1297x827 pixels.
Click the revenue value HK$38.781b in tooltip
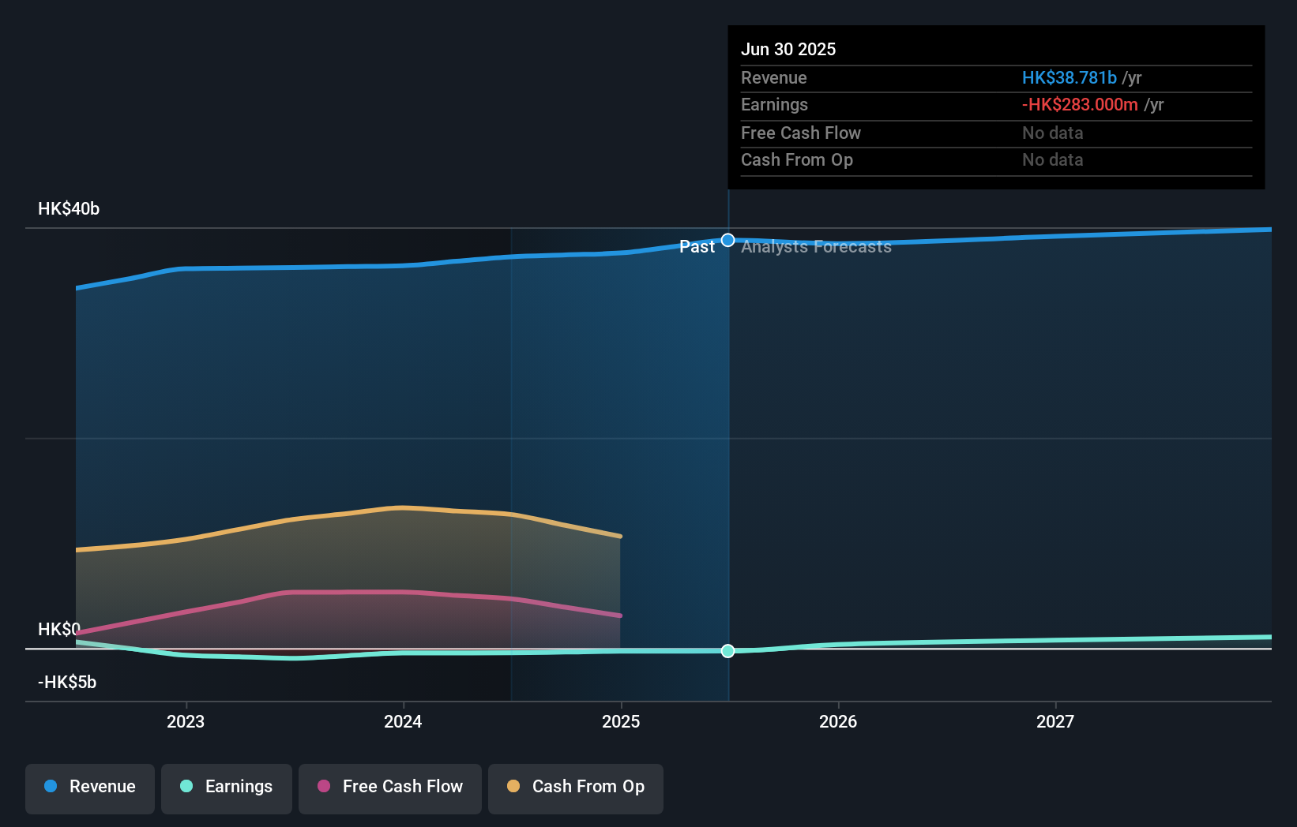coord(1070,77)
